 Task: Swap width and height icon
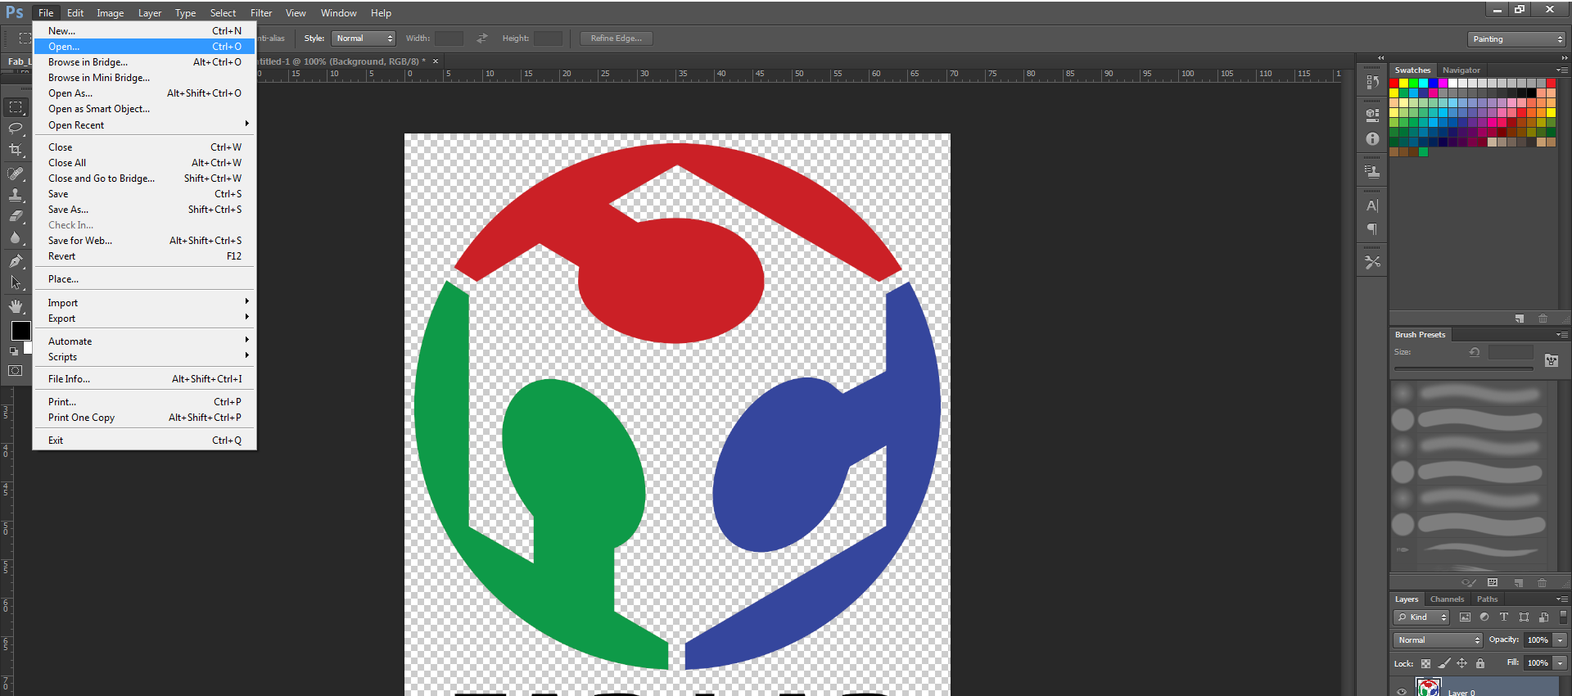pyautogui.click(x=482, y=38)
